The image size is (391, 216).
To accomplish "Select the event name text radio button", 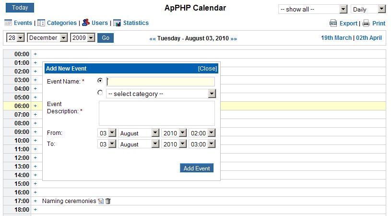I will coord(100,81).
